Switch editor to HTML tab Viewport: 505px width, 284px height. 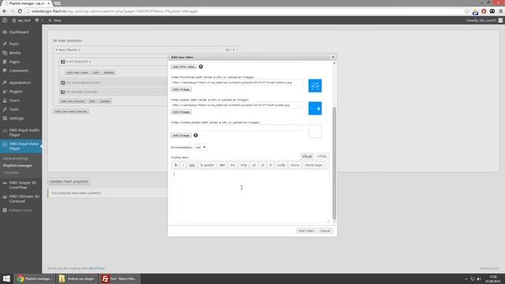coord(322,156)
